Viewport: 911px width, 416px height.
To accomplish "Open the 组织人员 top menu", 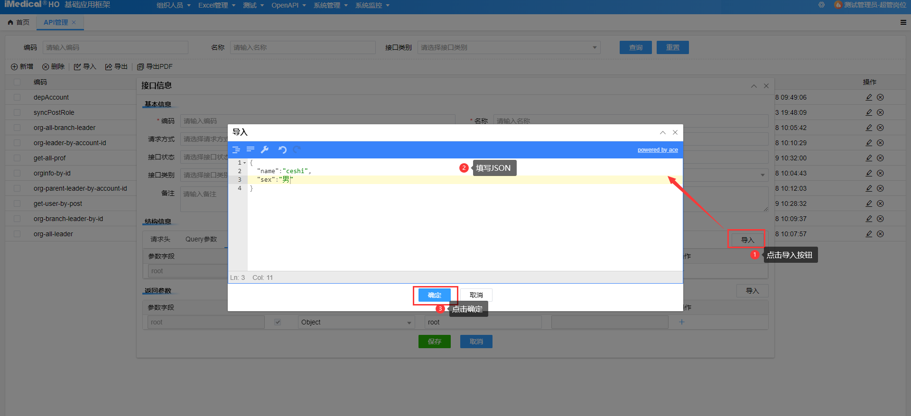I will coord(173,5).
